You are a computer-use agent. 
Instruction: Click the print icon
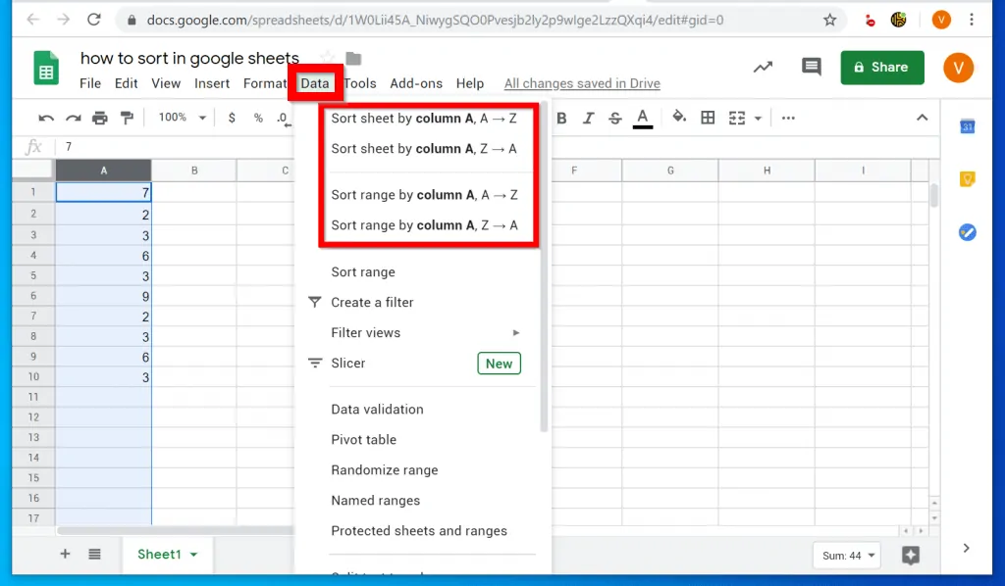point(99,117)
